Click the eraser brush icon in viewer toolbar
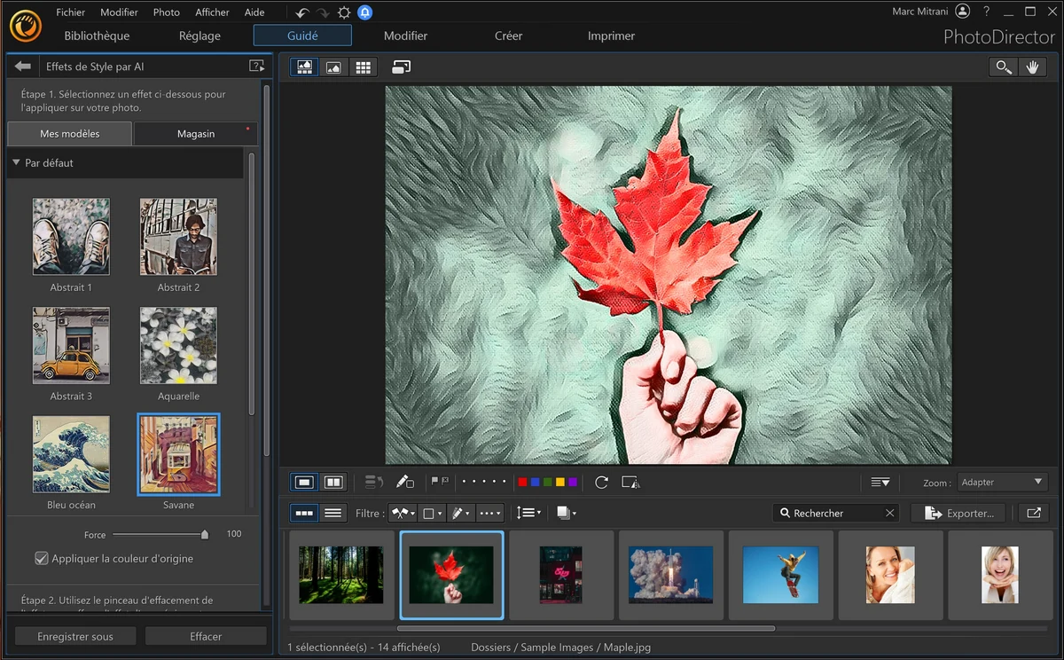This screenshot has height=660, width=1064. pyautogui.click(x=404, y=482)
